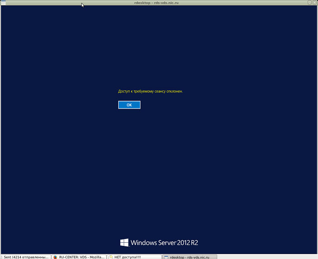This screenshot has height=259, width=318.
Task: Open the НЕТ доступа!!!! taskbar window
Action: [133, 256]
